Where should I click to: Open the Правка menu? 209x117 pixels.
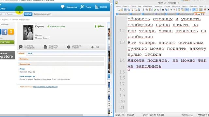(x=125, y=6)
